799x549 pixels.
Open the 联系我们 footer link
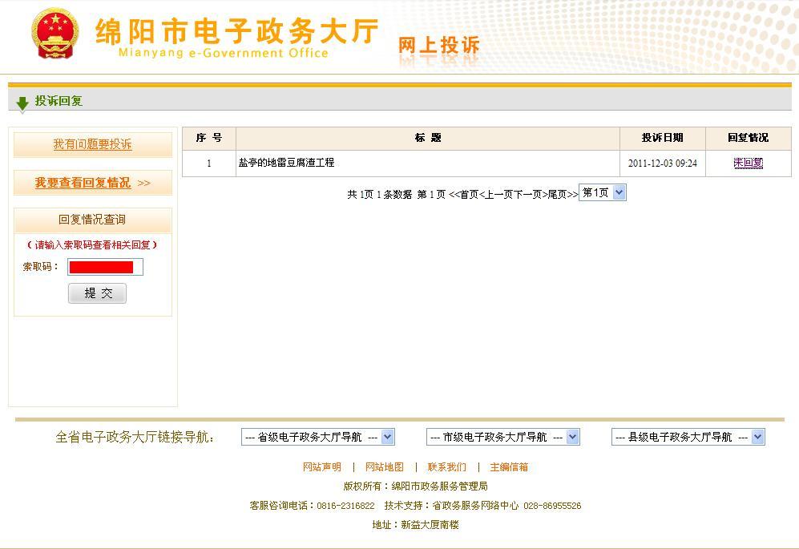pos(446,467)
